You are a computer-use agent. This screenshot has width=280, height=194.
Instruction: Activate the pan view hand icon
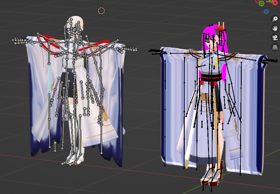pyautogui.click(x=275, y=29)
